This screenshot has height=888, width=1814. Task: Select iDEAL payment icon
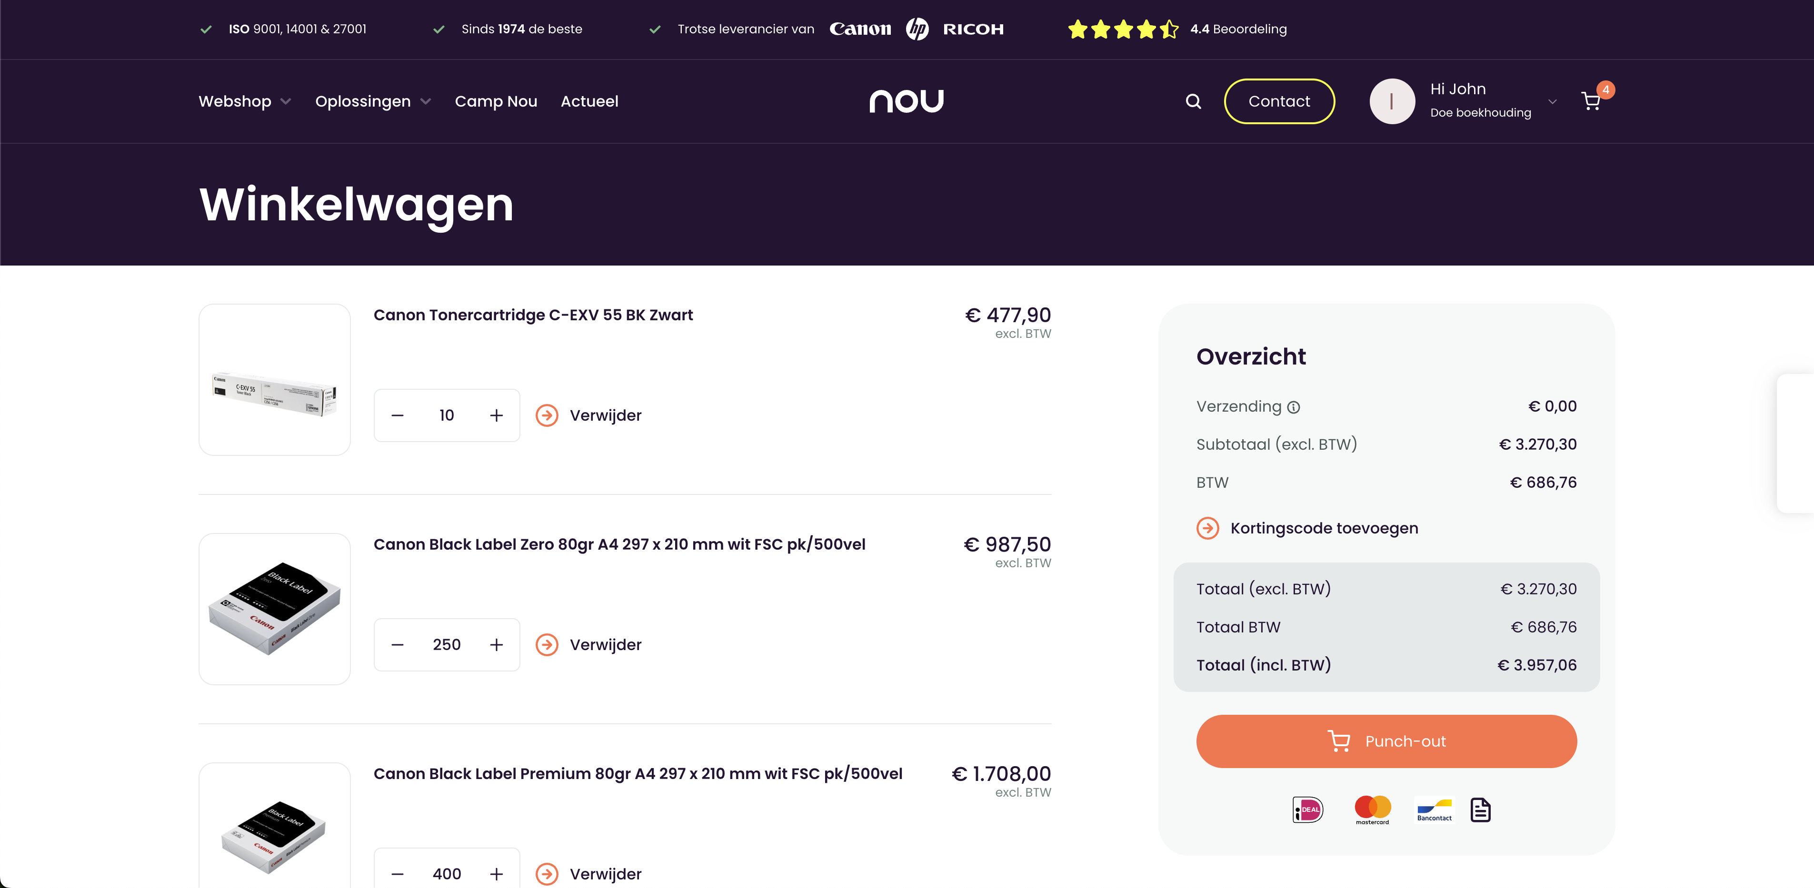tap(1306, 809)
